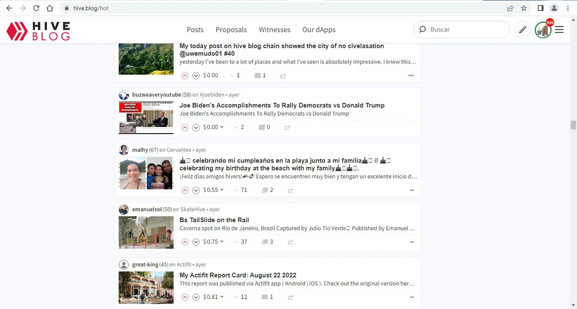The image size is (577, 309).
Task: Open the #joebiden tag link
Action: click(x=212, y=95)
